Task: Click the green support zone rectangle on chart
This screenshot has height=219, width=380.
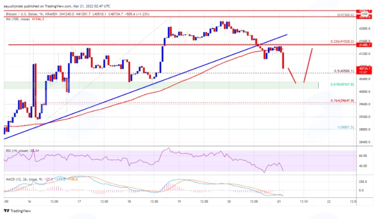Action: point(161,85)
